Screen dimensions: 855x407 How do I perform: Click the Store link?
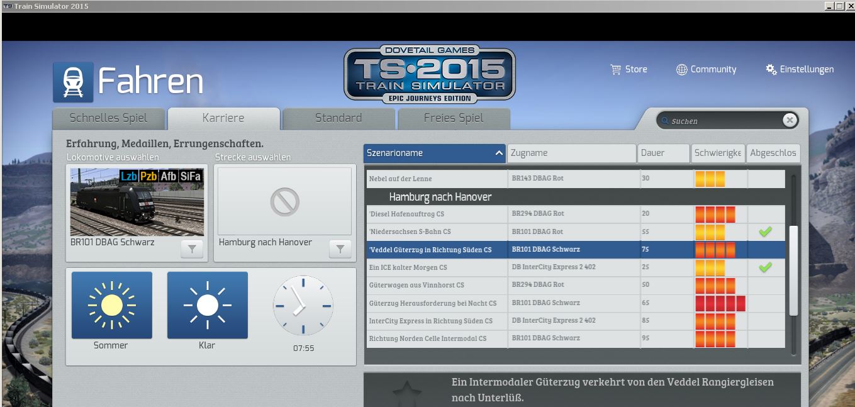coord(636,70)
